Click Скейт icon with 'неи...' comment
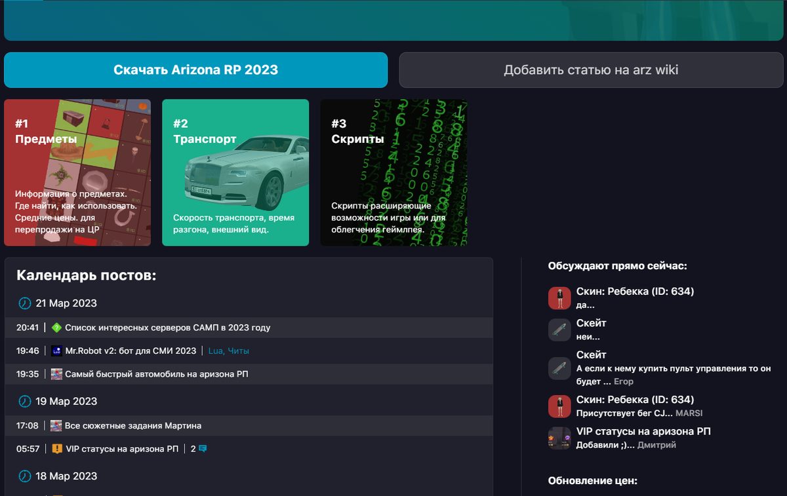 coord(559,330)
